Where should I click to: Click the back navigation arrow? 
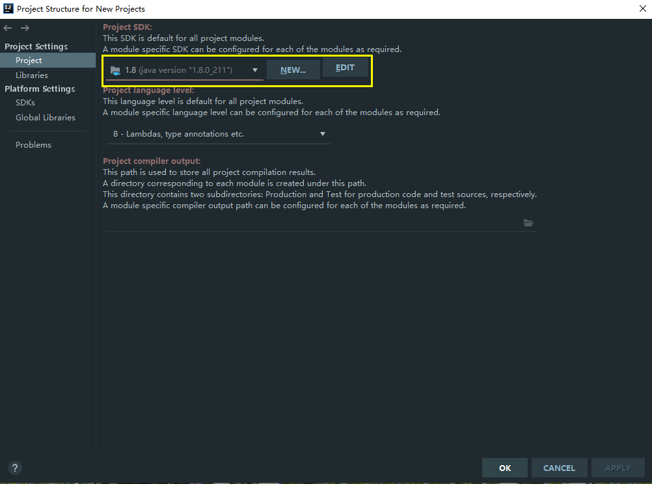tap(8, 28)
